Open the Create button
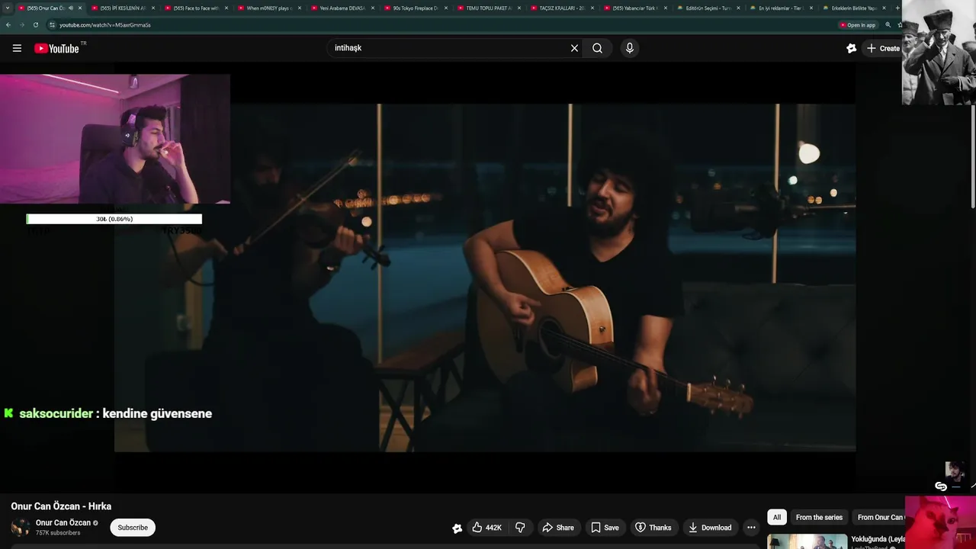This screenshot has height=549, width=976. coord(883,48)
